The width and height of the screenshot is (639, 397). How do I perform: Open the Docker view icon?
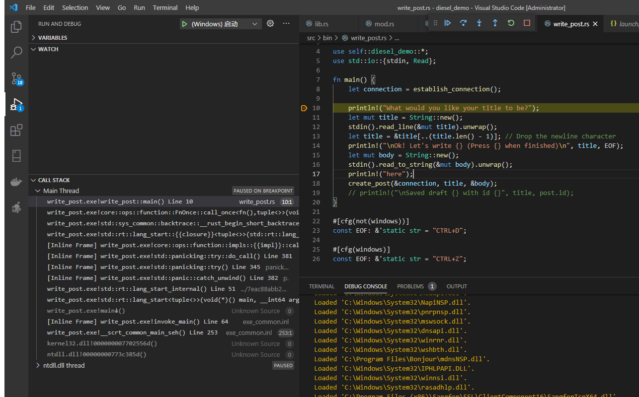16,182
